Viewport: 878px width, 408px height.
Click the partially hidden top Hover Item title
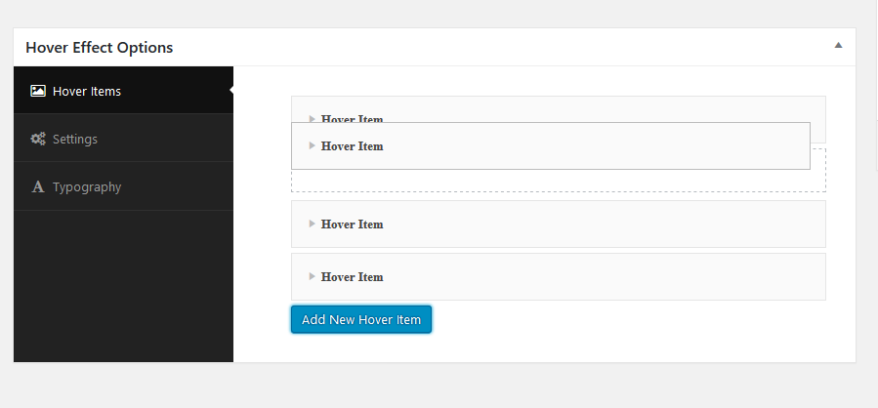(x=353, y=119)
